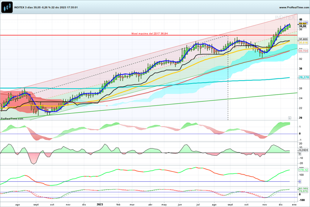Select the 4,2424 oscillator value label
The image size is (310, 207).
tap(303, 150)
